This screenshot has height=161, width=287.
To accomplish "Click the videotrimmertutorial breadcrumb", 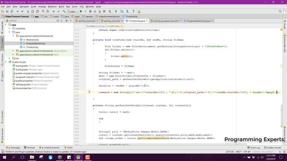I will 108,17.
